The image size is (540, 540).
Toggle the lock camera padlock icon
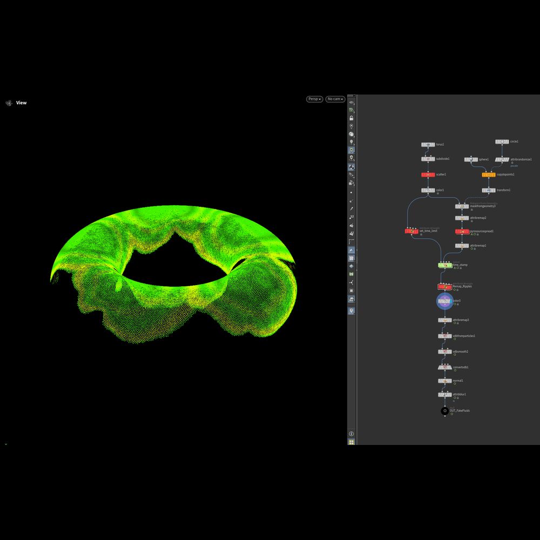352,118
